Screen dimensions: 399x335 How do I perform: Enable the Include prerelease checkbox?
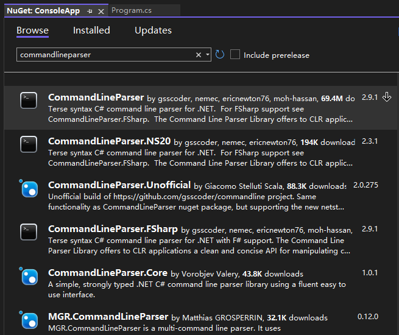pos(235,54)
